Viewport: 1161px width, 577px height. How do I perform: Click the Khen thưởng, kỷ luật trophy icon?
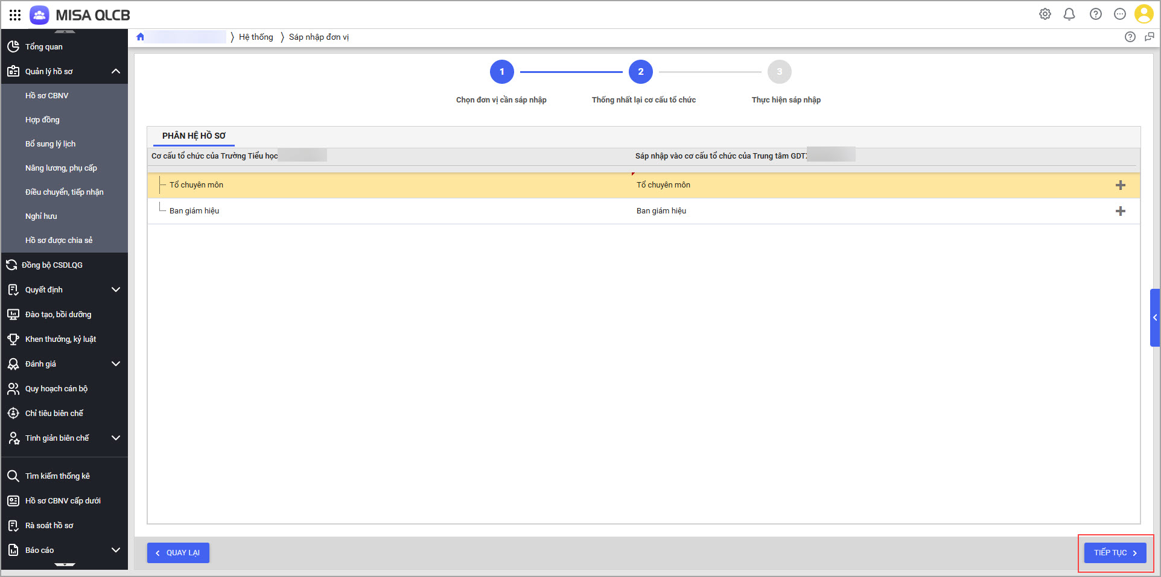(x=13, y=339)
